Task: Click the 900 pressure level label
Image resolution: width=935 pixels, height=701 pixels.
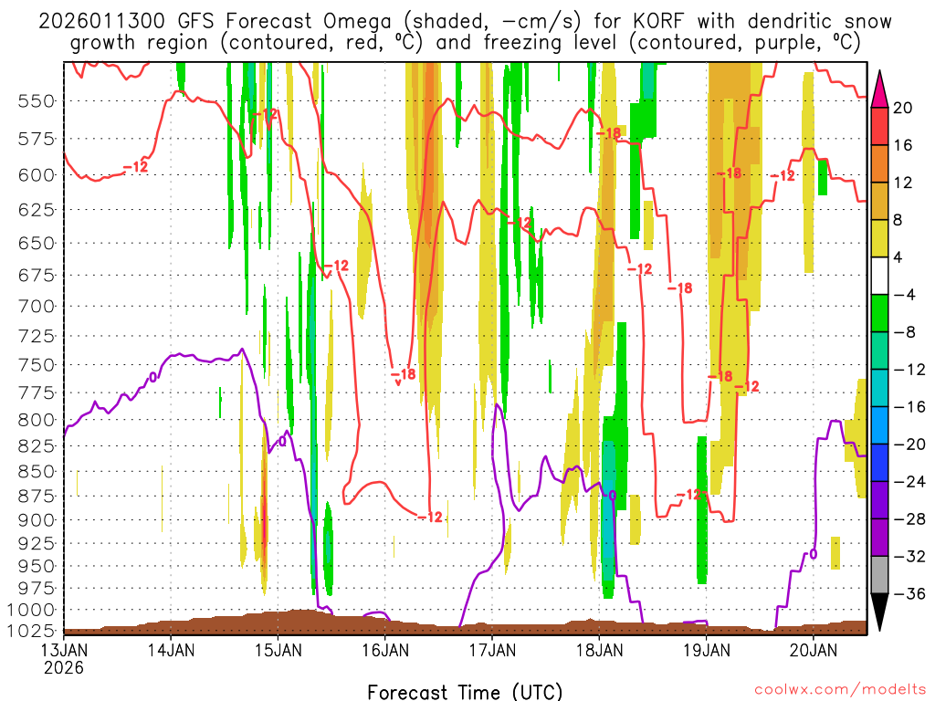Action: pyautogui.click(x=36, y=520)
